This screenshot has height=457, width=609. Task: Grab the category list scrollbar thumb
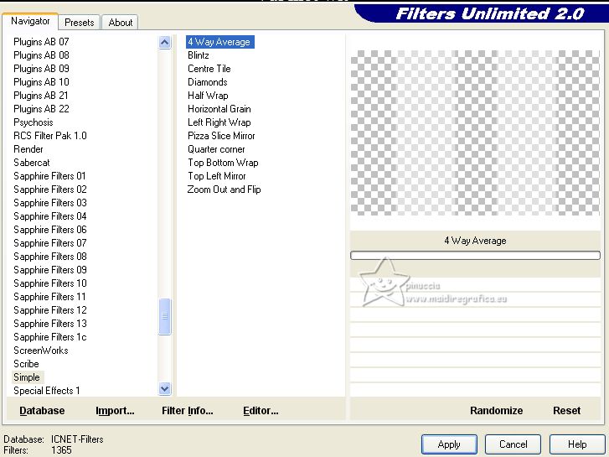point(165,316)
